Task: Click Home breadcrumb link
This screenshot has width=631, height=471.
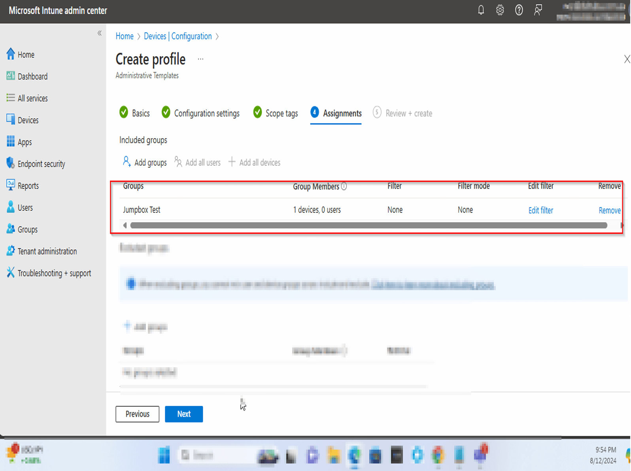Action: pos(125,36)
